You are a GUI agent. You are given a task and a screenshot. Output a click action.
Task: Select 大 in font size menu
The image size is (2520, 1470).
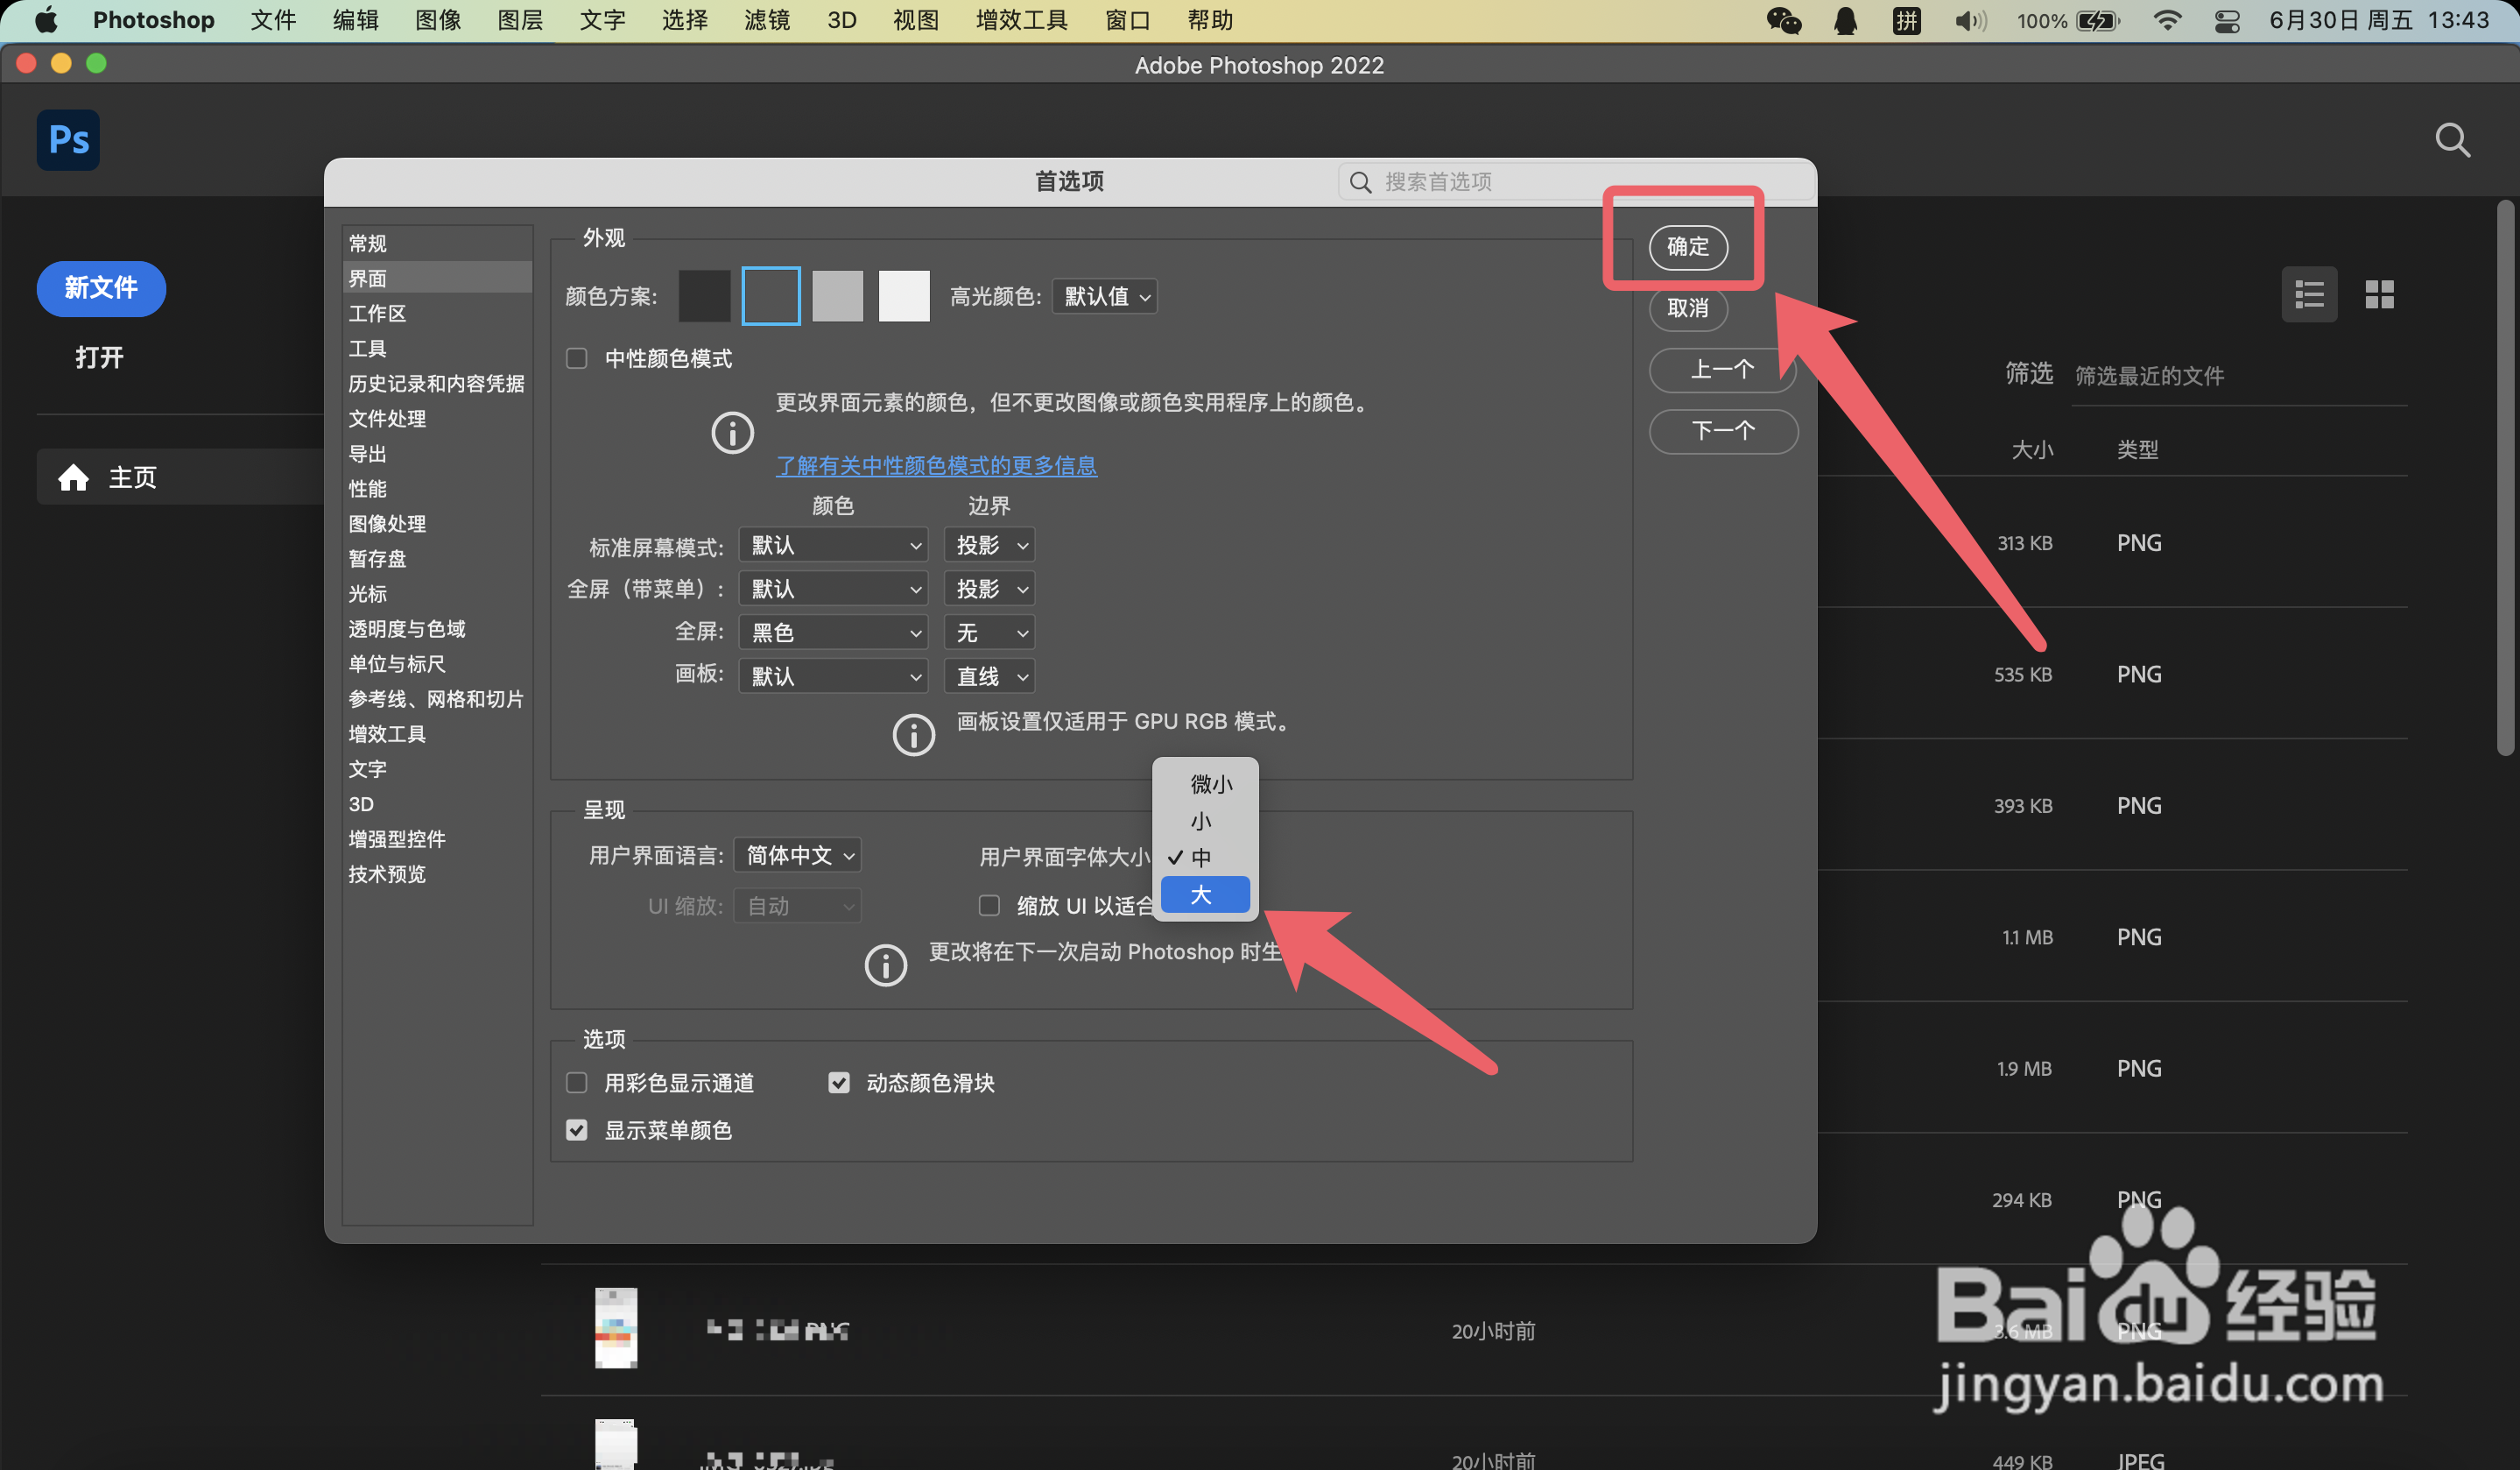(1204, 894)
